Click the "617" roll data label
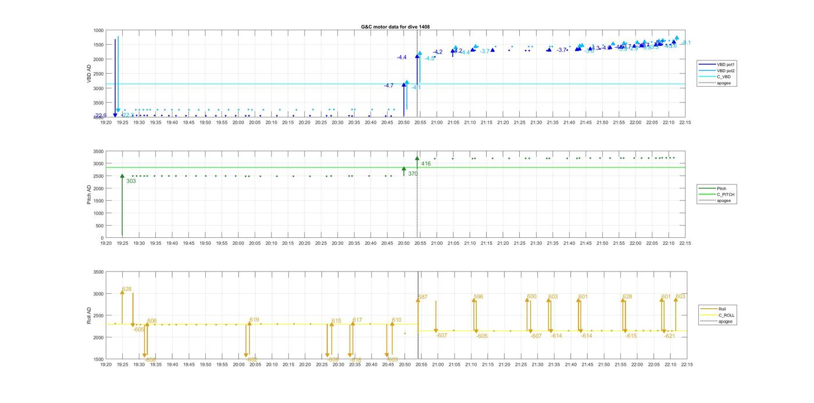This screenshot has width=814, height=403. [x=357, y=320]
